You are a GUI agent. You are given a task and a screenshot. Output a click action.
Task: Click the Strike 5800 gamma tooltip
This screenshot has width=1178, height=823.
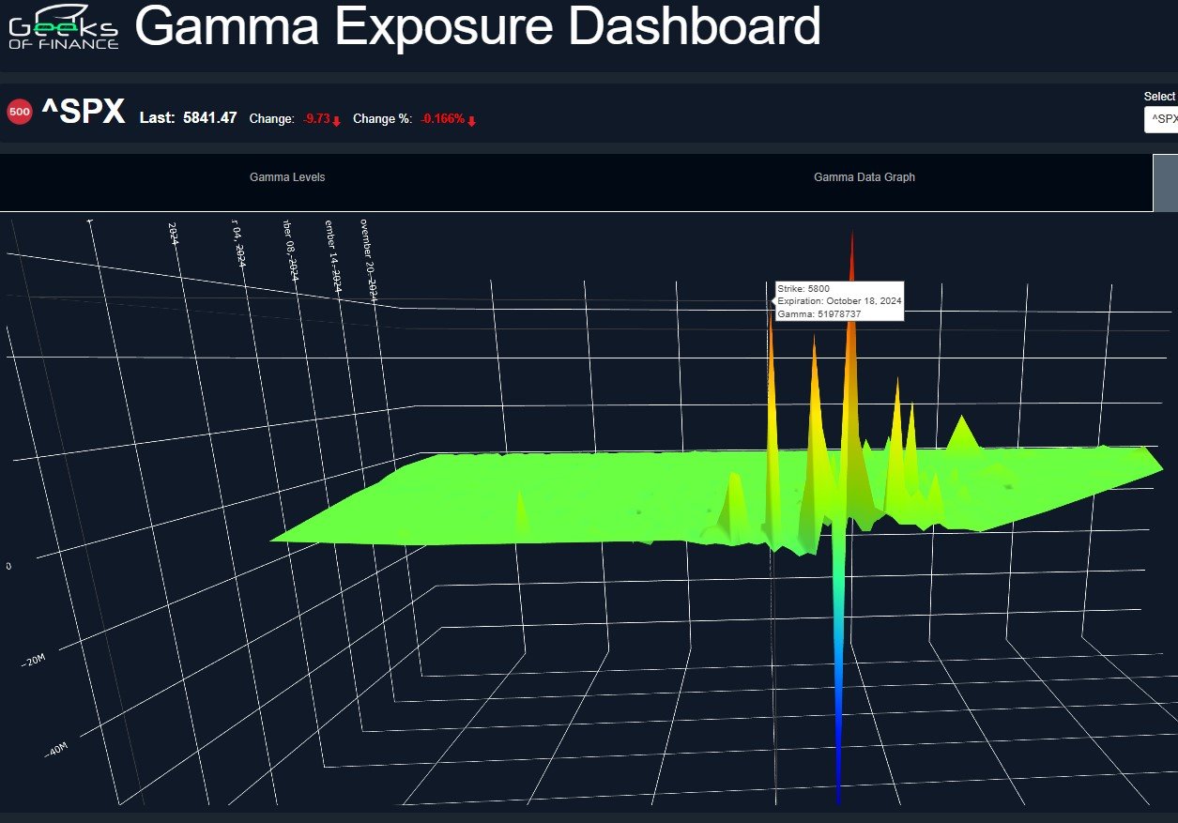[x=839, y=301]
